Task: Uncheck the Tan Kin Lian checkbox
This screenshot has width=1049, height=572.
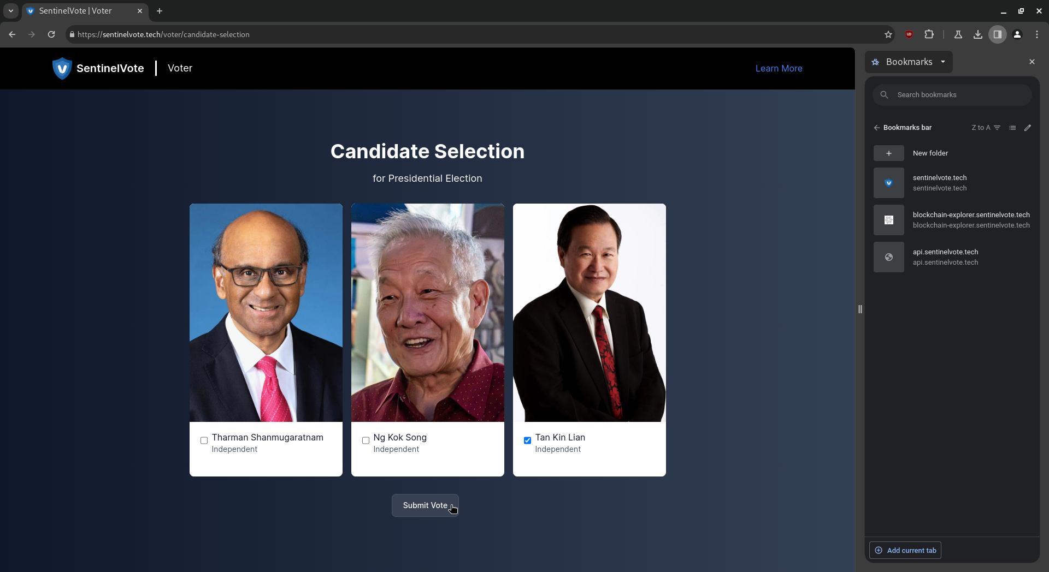Action: pyautogui.click(x=527, y=440)
